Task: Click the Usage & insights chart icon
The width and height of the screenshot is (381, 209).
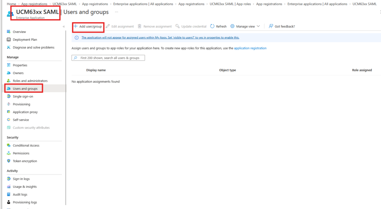Action: click(x=9, y=186)
